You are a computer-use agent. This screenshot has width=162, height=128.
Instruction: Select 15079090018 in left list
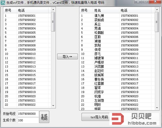(27, 88)
